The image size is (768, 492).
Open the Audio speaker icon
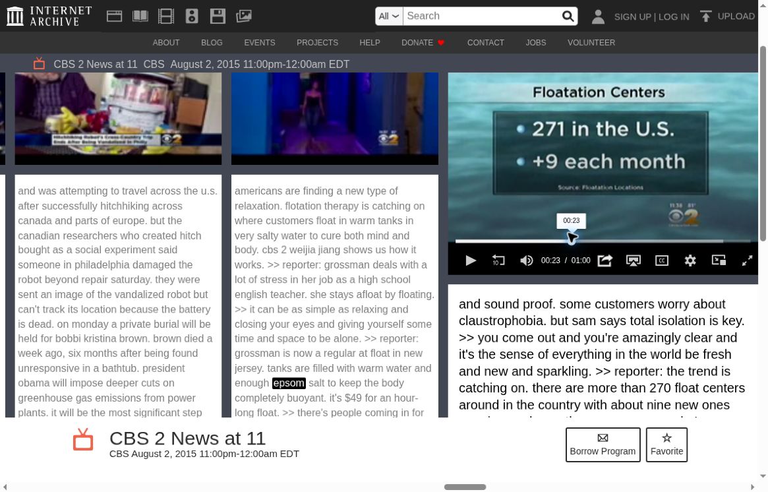(x=192, y=16)
